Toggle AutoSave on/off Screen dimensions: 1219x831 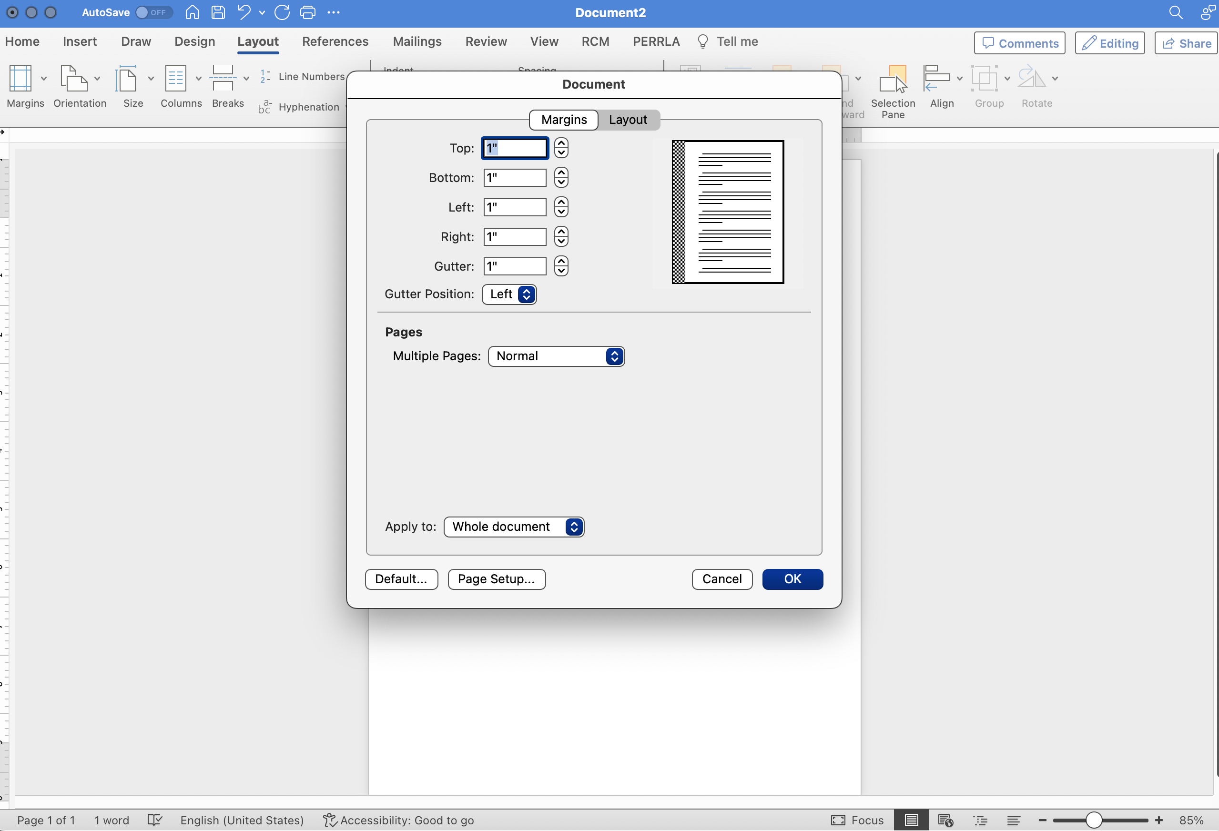coord(151,11)
